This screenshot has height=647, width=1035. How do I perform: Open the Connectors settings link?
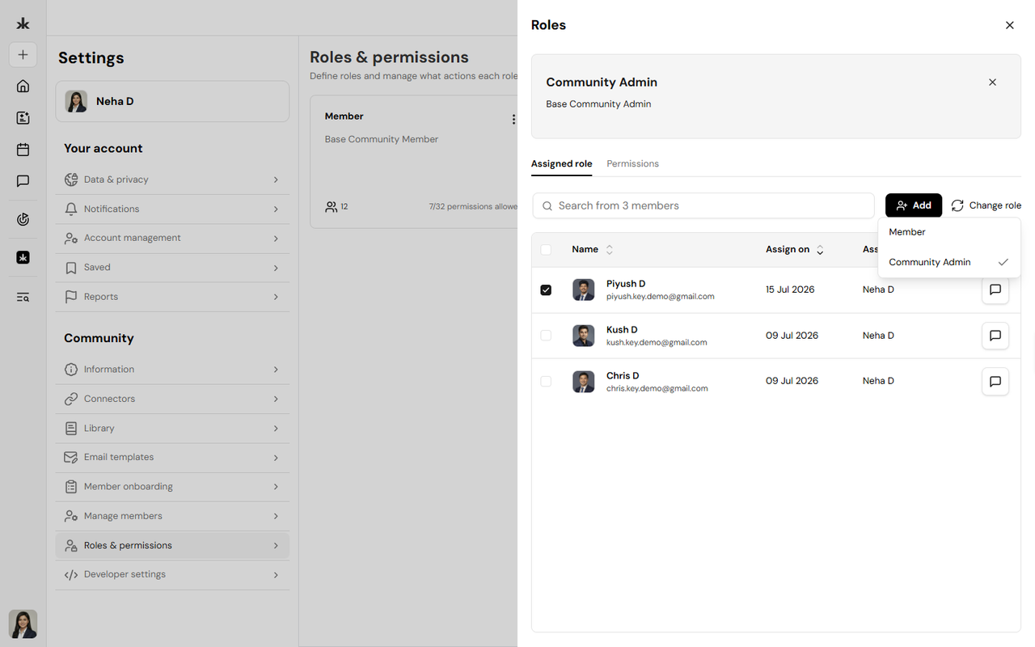pos(172,399)
